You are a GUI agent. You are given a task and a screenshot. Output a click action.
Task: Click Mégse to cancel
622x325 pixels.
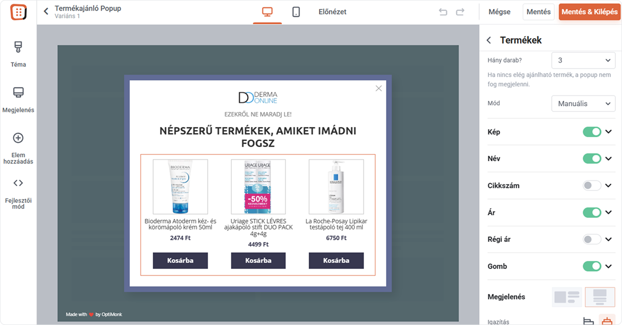click(x=499, y=12)
